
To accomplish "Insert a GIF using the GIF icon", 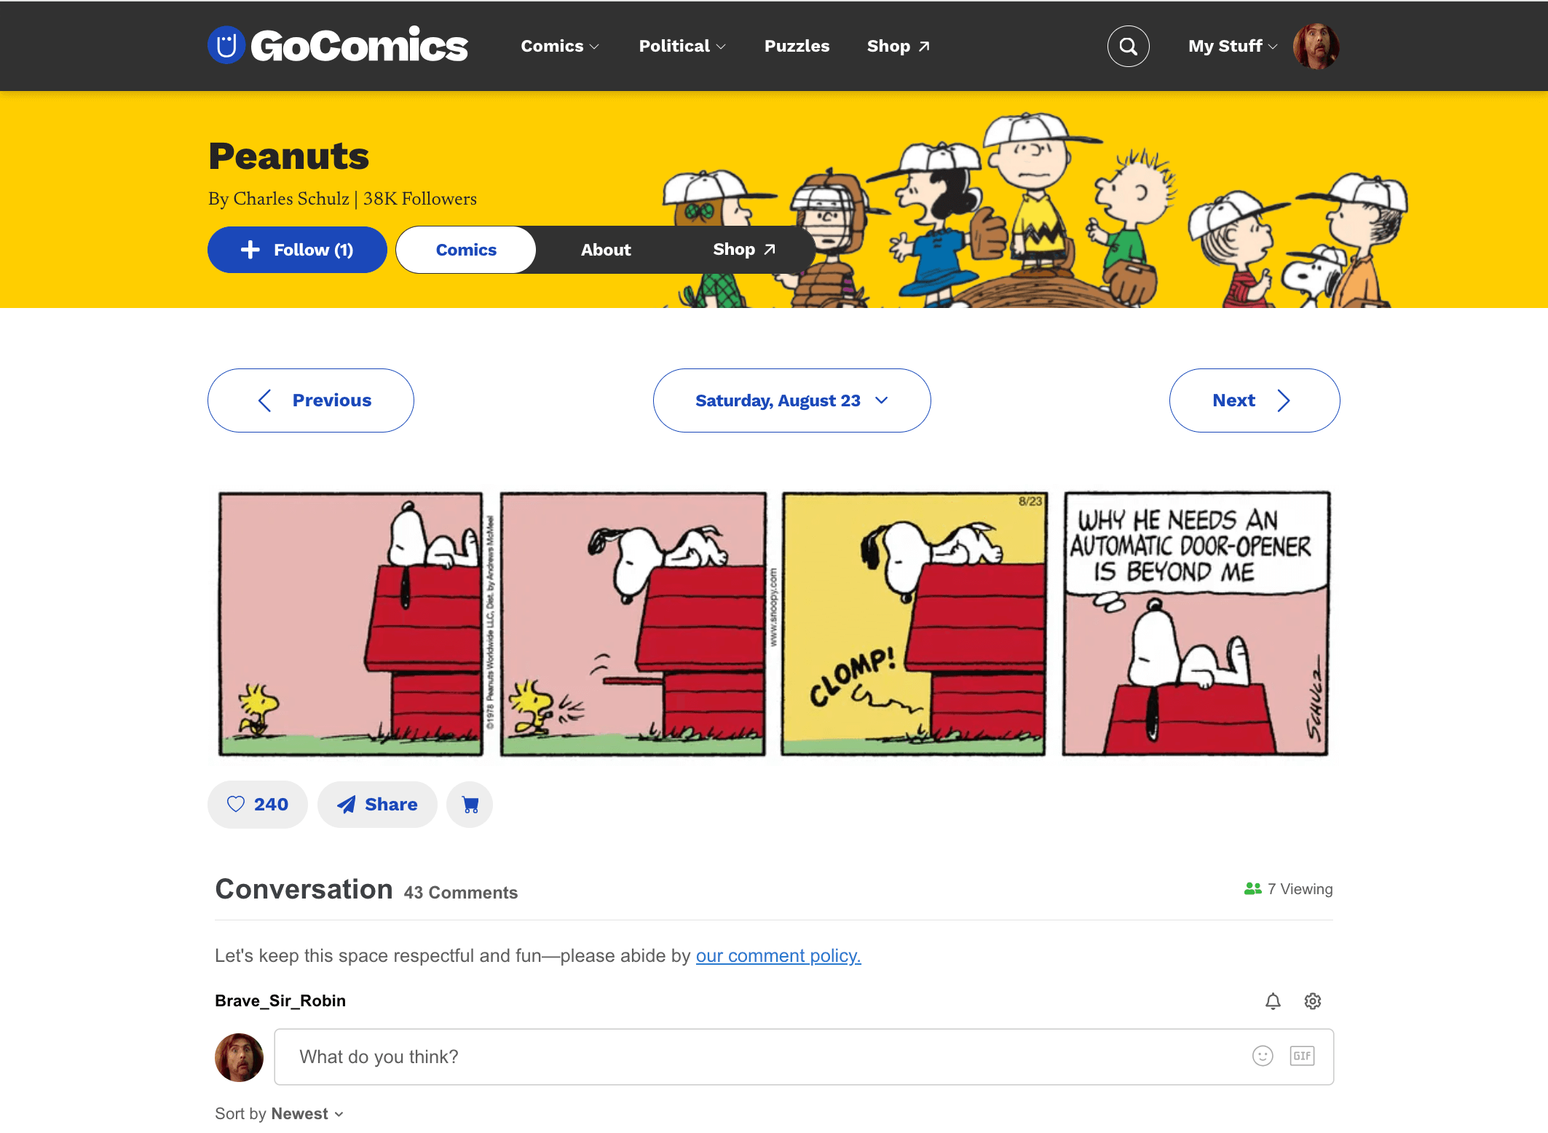I will point(1302,1056).
